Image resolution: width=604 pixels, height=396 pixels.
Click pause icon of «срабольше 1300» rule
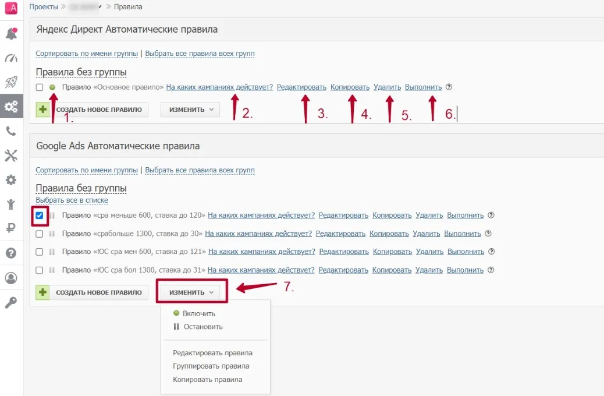coord(52,234)
